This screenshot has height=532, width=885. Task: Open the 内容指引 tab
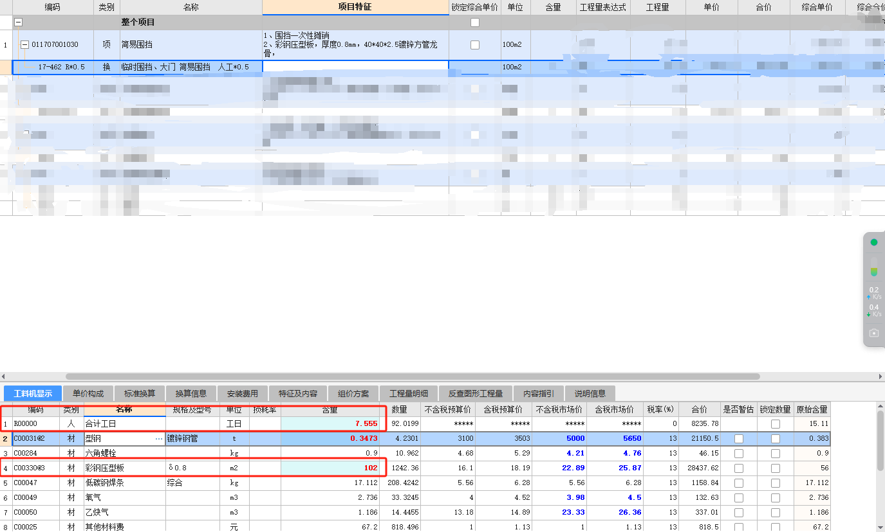tap(539, 393)
